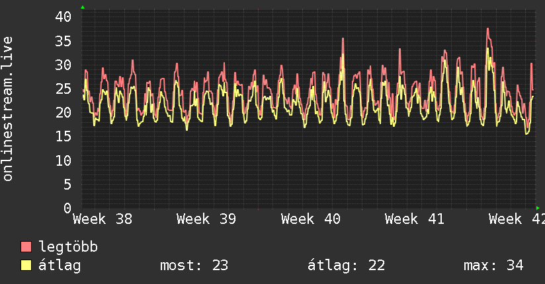The height and width of the screenshot is (284, 545).
Task: Click the green arrow atop the y-axis
Action: [83, 7]
